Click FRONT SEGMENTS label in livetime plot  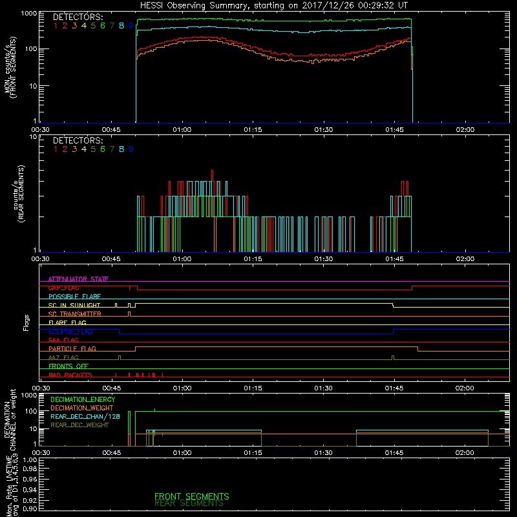tap(191, 496)
